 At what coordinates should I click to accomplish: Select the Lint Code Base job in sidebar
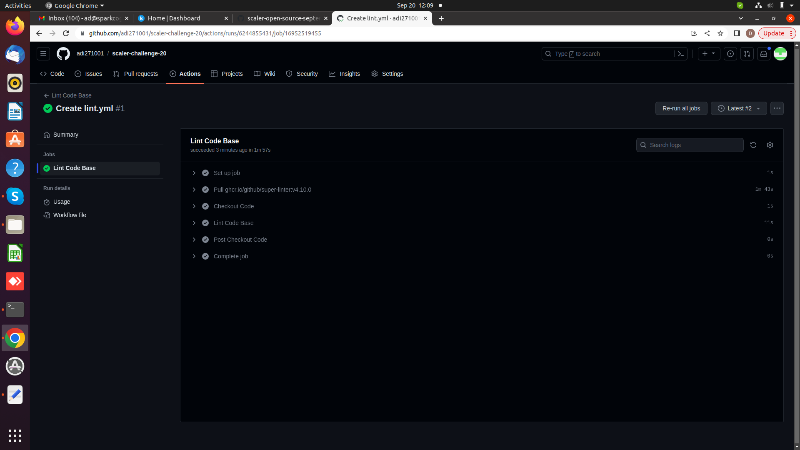(x=74, y=168)
